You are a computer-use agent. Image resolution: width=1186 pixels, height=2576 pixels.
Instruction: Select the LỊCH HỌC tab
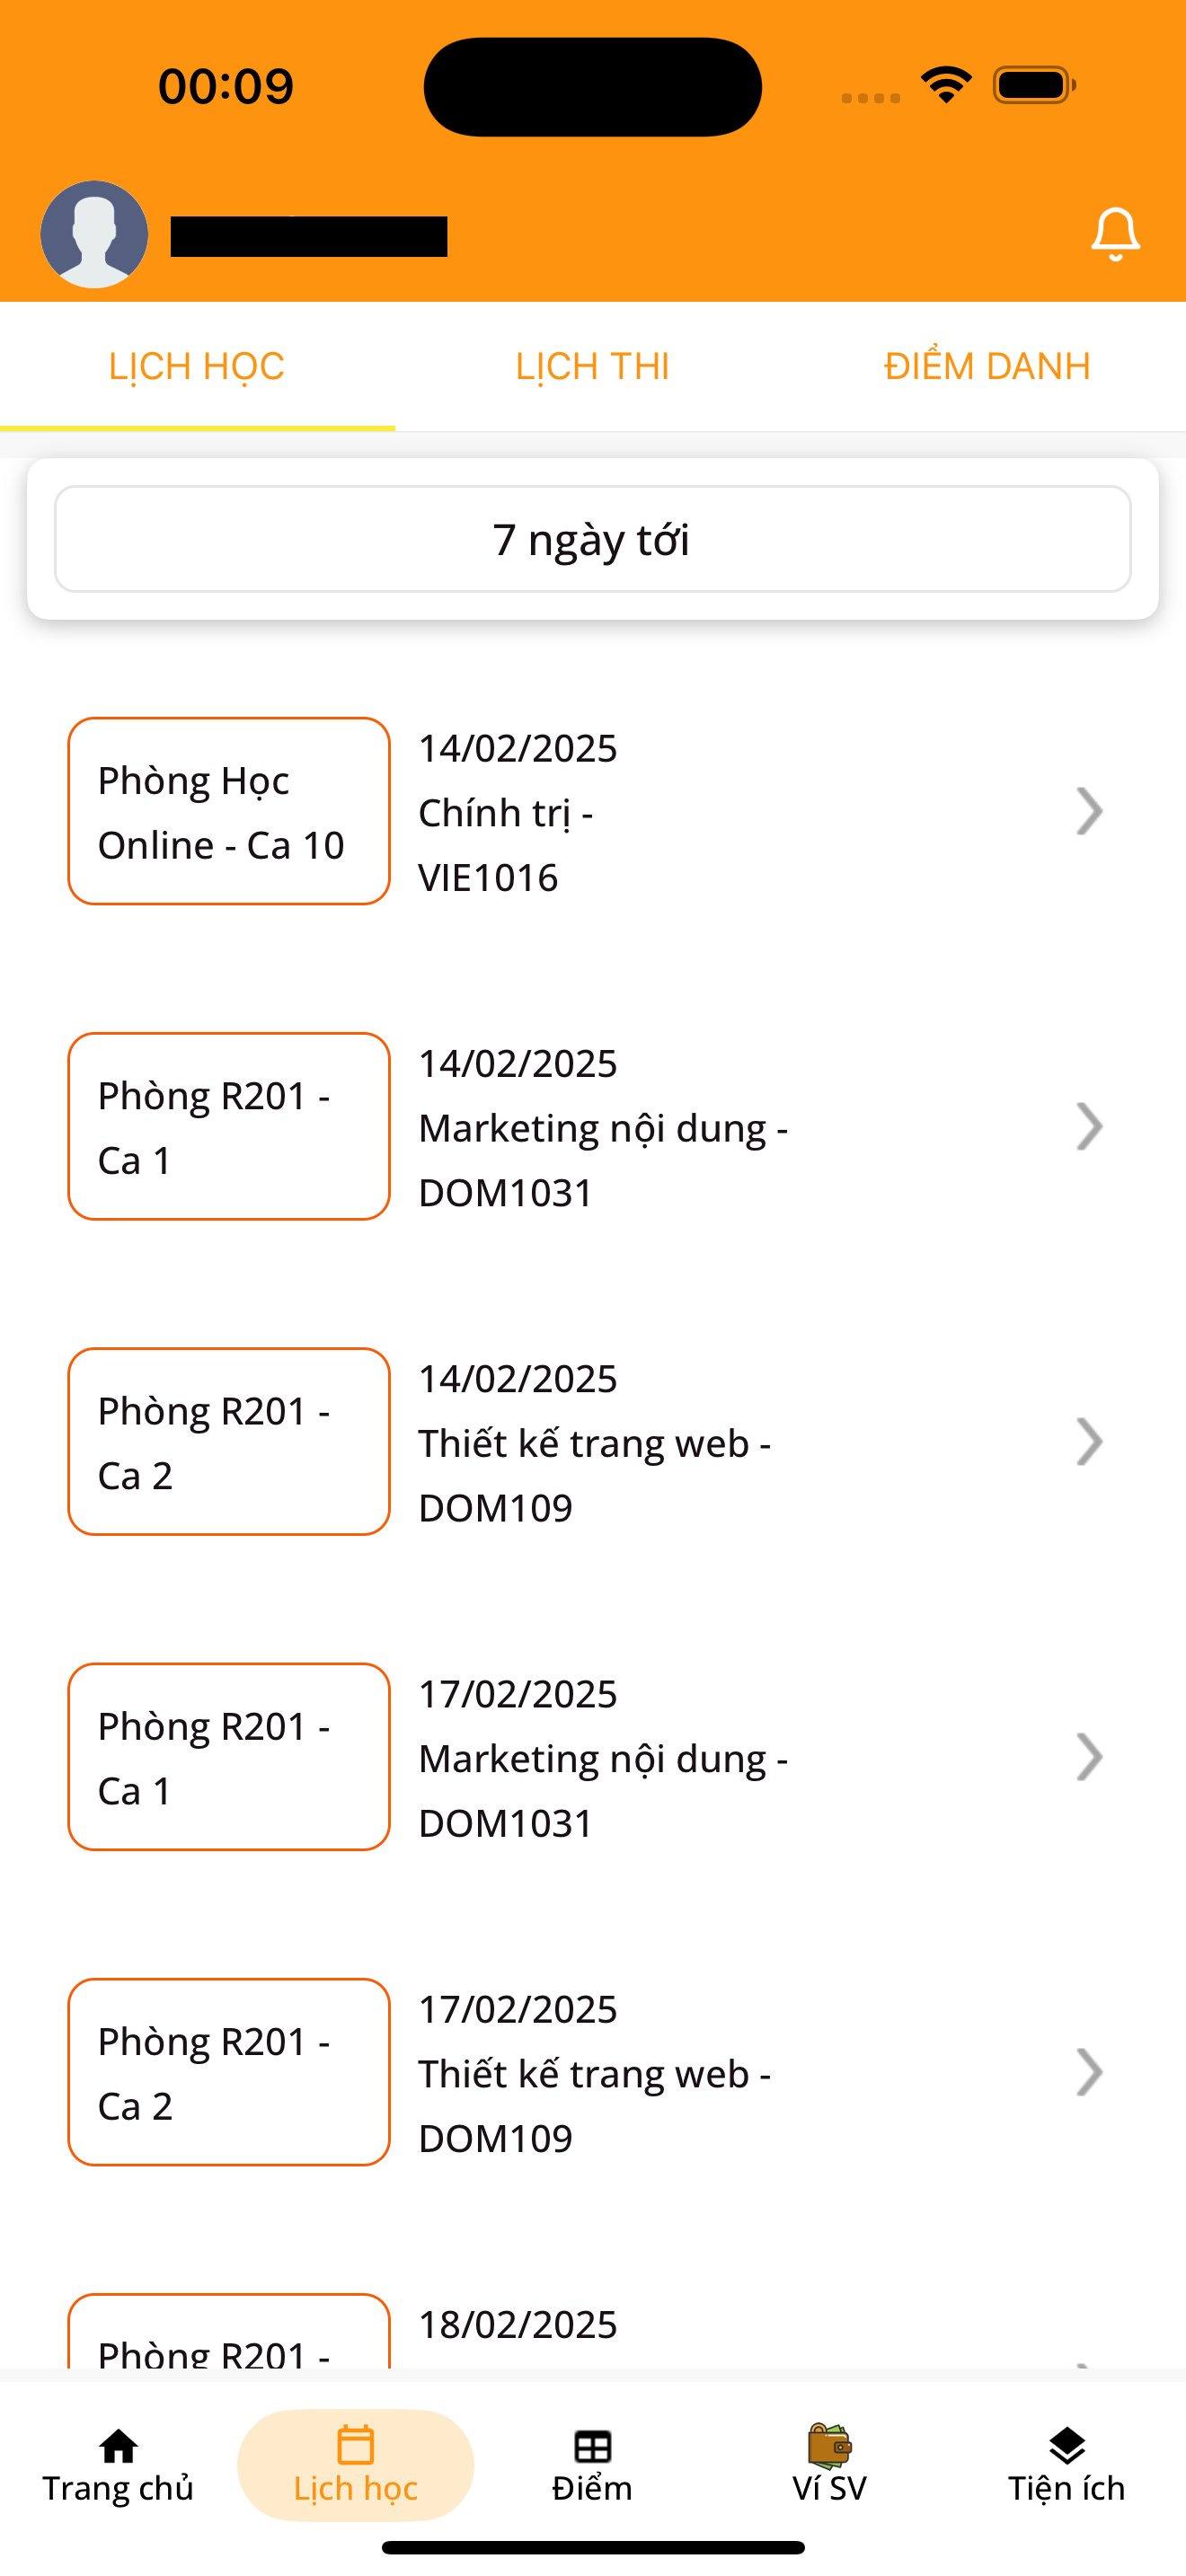tap(197, 366)
